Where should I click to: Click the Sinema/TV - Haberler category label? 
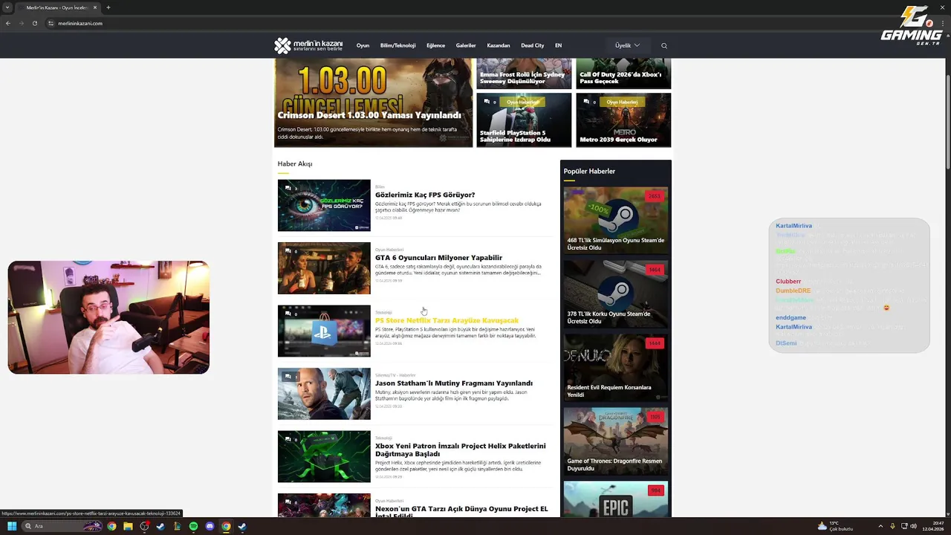click(x=395, y=375)
